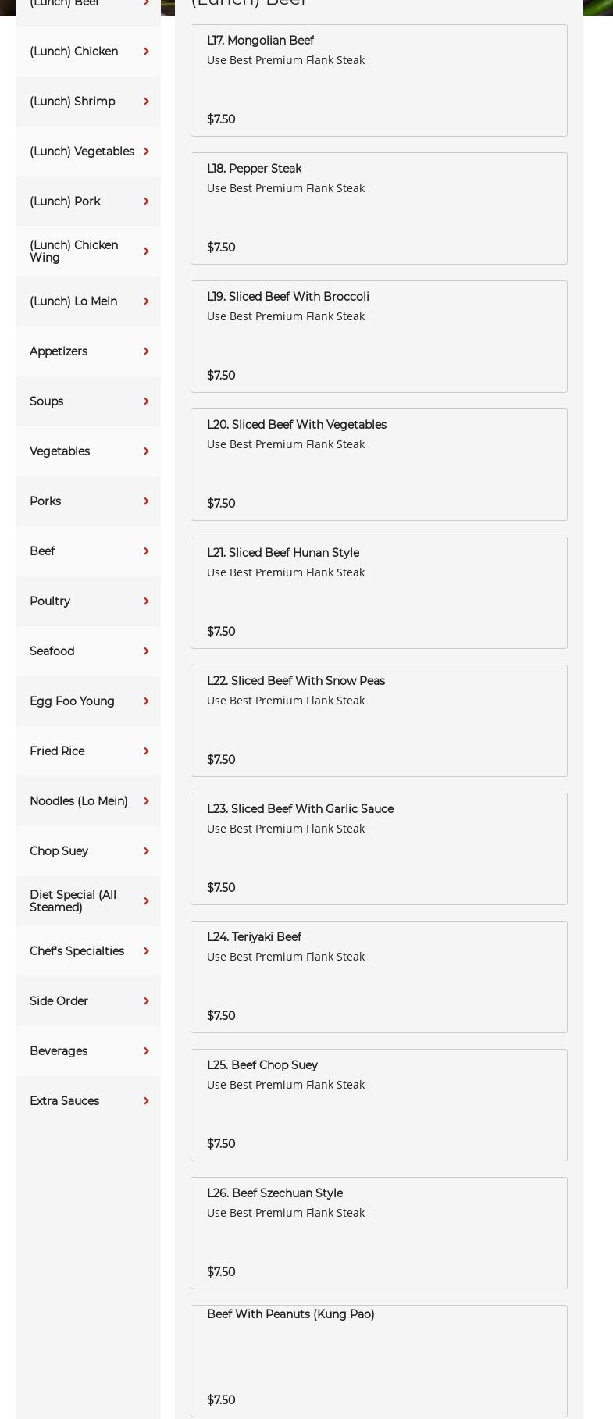The width and height of the screenshot is (613, 1419).
Task: Go to the (Lunch) Shrimp menu section
Action: pyautogui.click(x=73, y=102)
